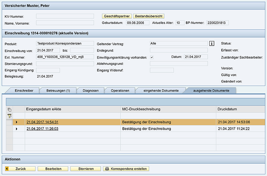Click the info icon next to Geltender Vertrag
The image size is (267, 176).
(211, 44)
